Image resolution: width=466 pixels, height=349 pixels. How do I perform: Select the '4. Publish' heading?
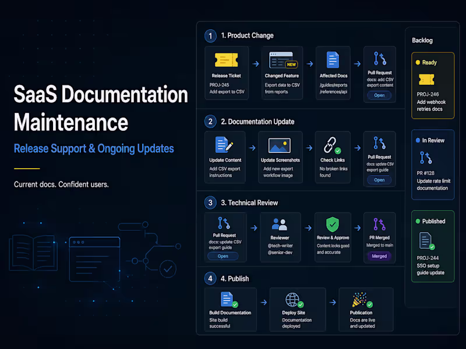[235, 279]
